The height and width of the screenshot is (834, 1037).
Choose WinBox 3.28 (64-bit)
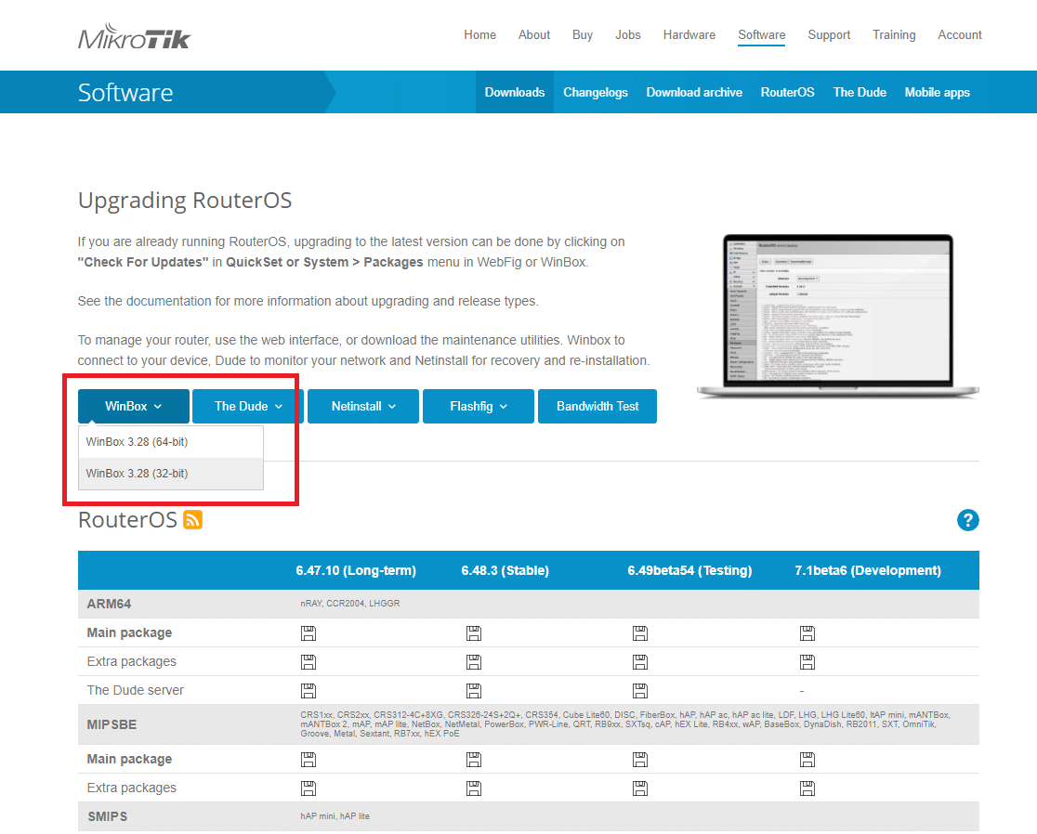point(171,442)
